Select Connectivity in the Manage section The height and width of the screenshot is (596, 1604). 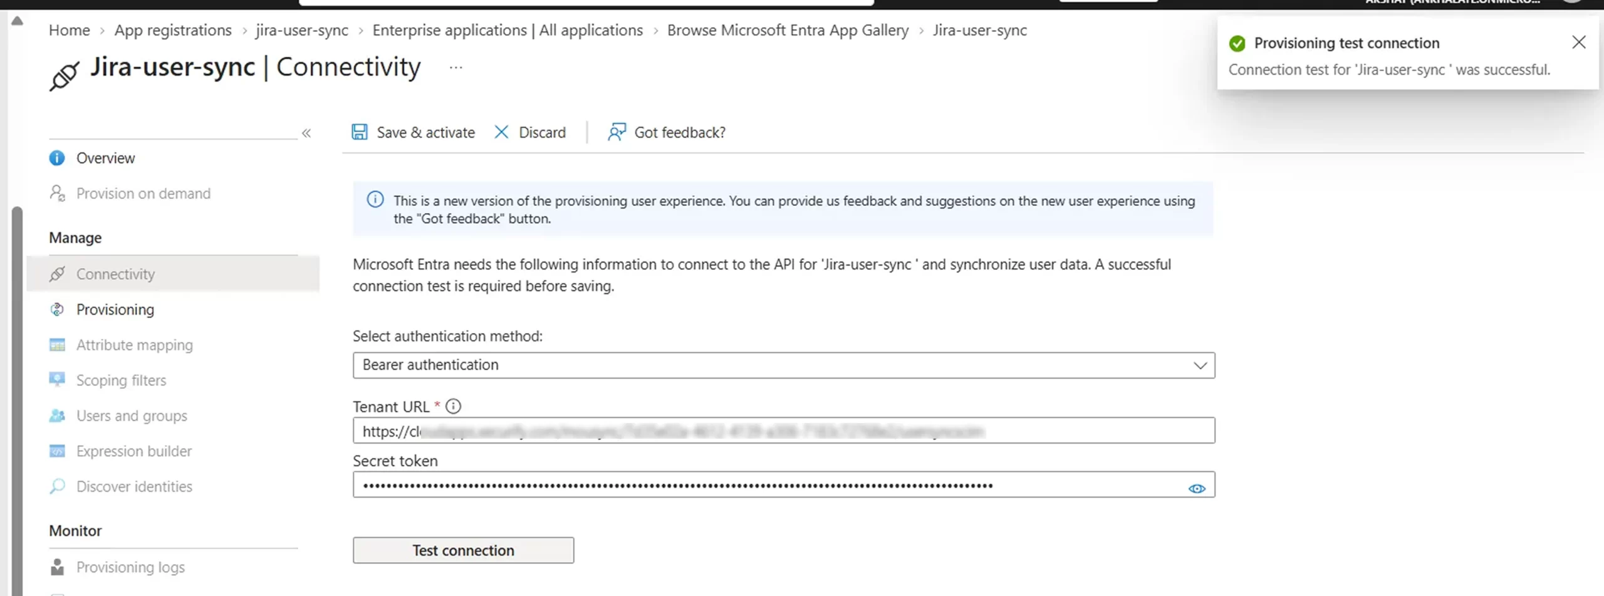click(173, 274)
